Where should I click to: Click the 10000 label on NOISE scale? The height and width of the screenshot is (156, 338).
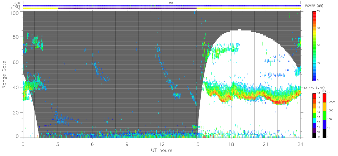[331, 101]
